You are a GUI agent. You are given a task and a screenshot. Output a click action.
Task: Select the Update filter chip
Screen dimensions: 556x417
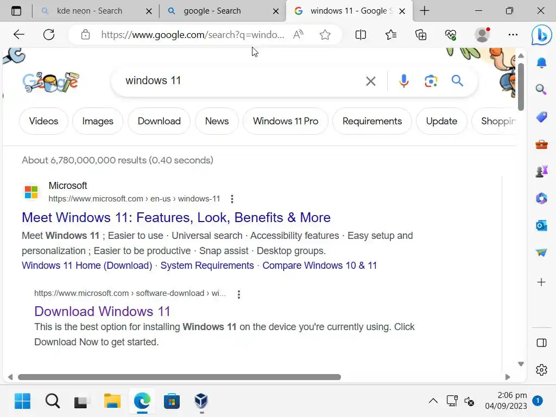pyautogui.click(x=442, y=121)
